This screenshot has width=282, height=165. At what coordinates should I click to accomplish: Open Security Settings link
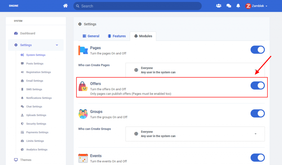(36, 124)
